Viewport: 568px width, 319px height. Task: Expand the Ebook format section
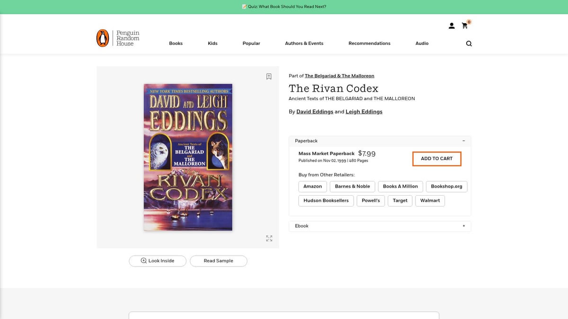point(463,226)
